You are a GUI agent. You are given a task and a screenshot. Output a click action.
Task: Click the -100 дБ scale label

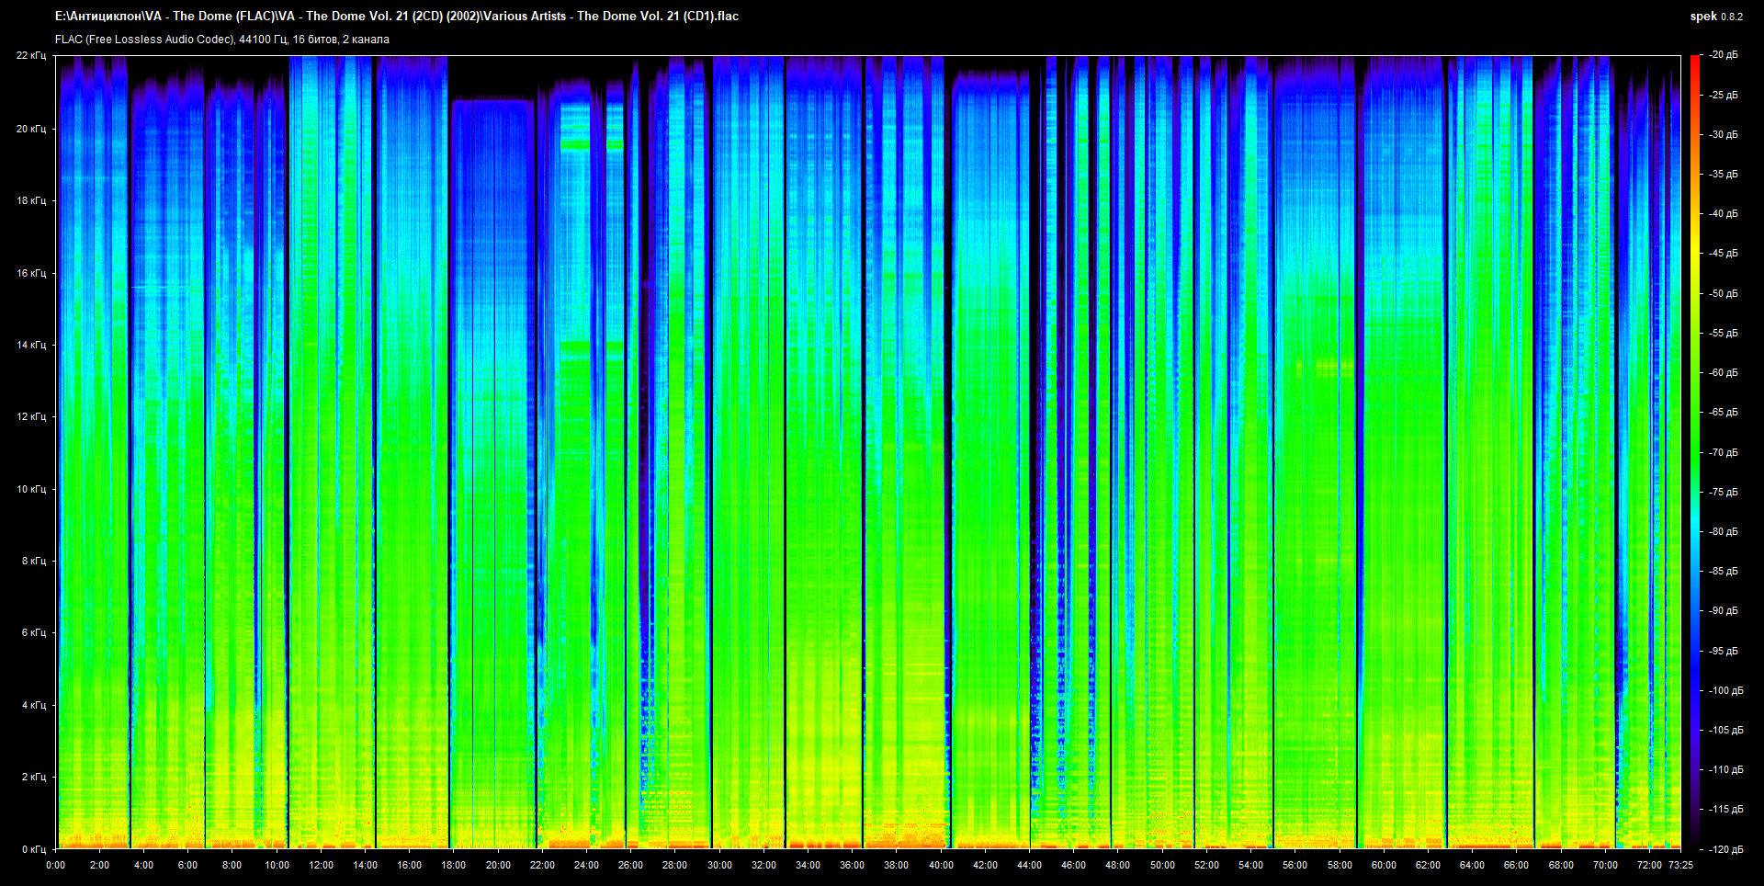tap(1725, 690)
